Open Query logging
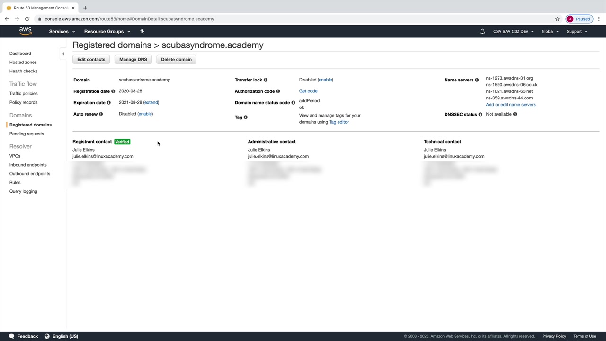 point(23,191)
